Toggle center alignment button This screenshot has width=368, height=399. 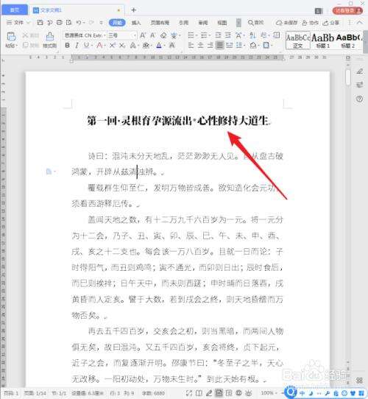[x=200, y=46]
